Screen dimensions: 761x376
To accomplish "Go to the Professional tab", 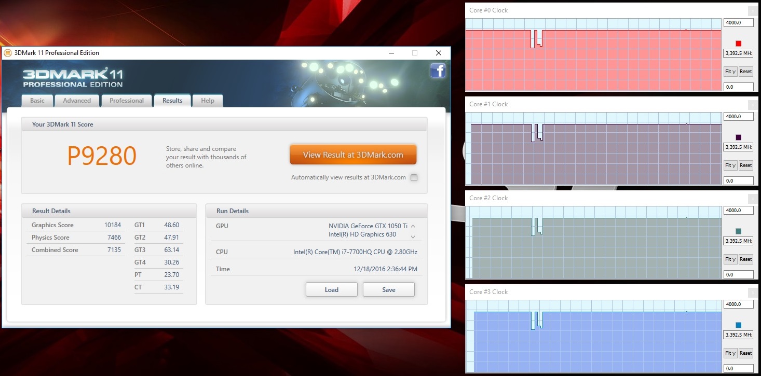I will [127, 101].
